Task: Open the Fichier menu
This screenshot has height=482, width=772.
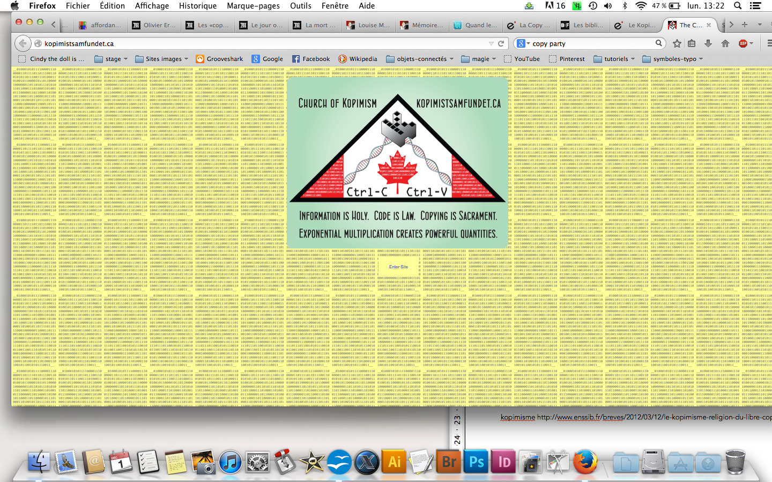Action: pos(78,6)
